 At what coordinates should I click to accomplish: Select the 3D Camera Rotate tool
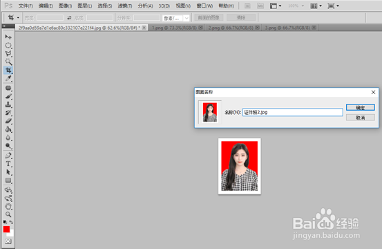click(x=8, y=198)
